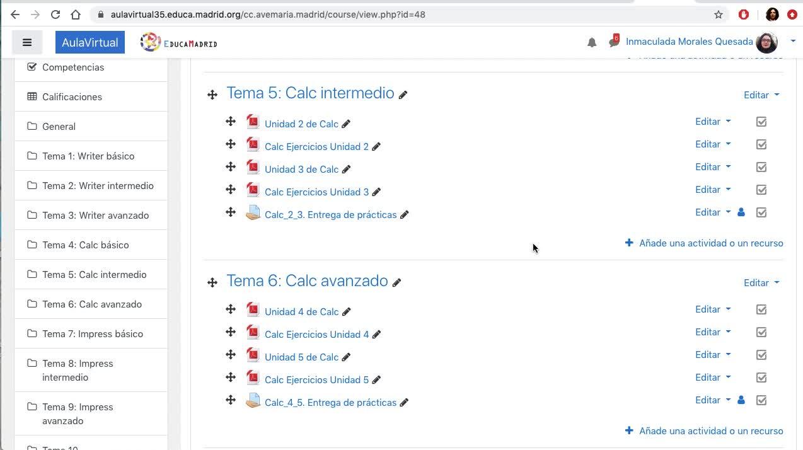Click pencil to rename Unidad 2 de Calc
This screenshot has height=450, width=803.
coord(346,124)
